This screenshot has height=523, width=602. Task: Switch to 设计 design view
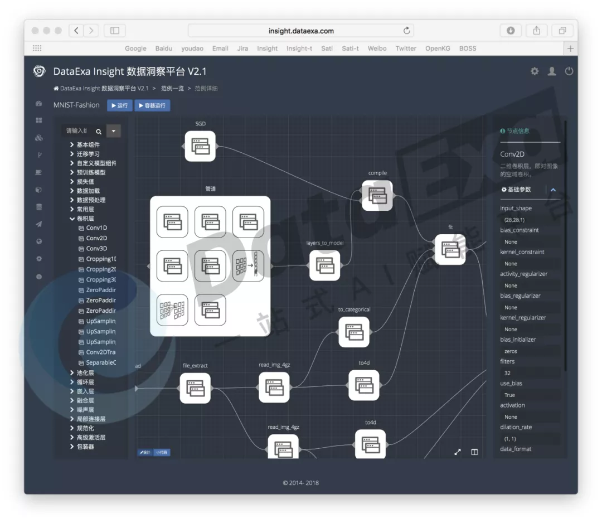(145, 452)
